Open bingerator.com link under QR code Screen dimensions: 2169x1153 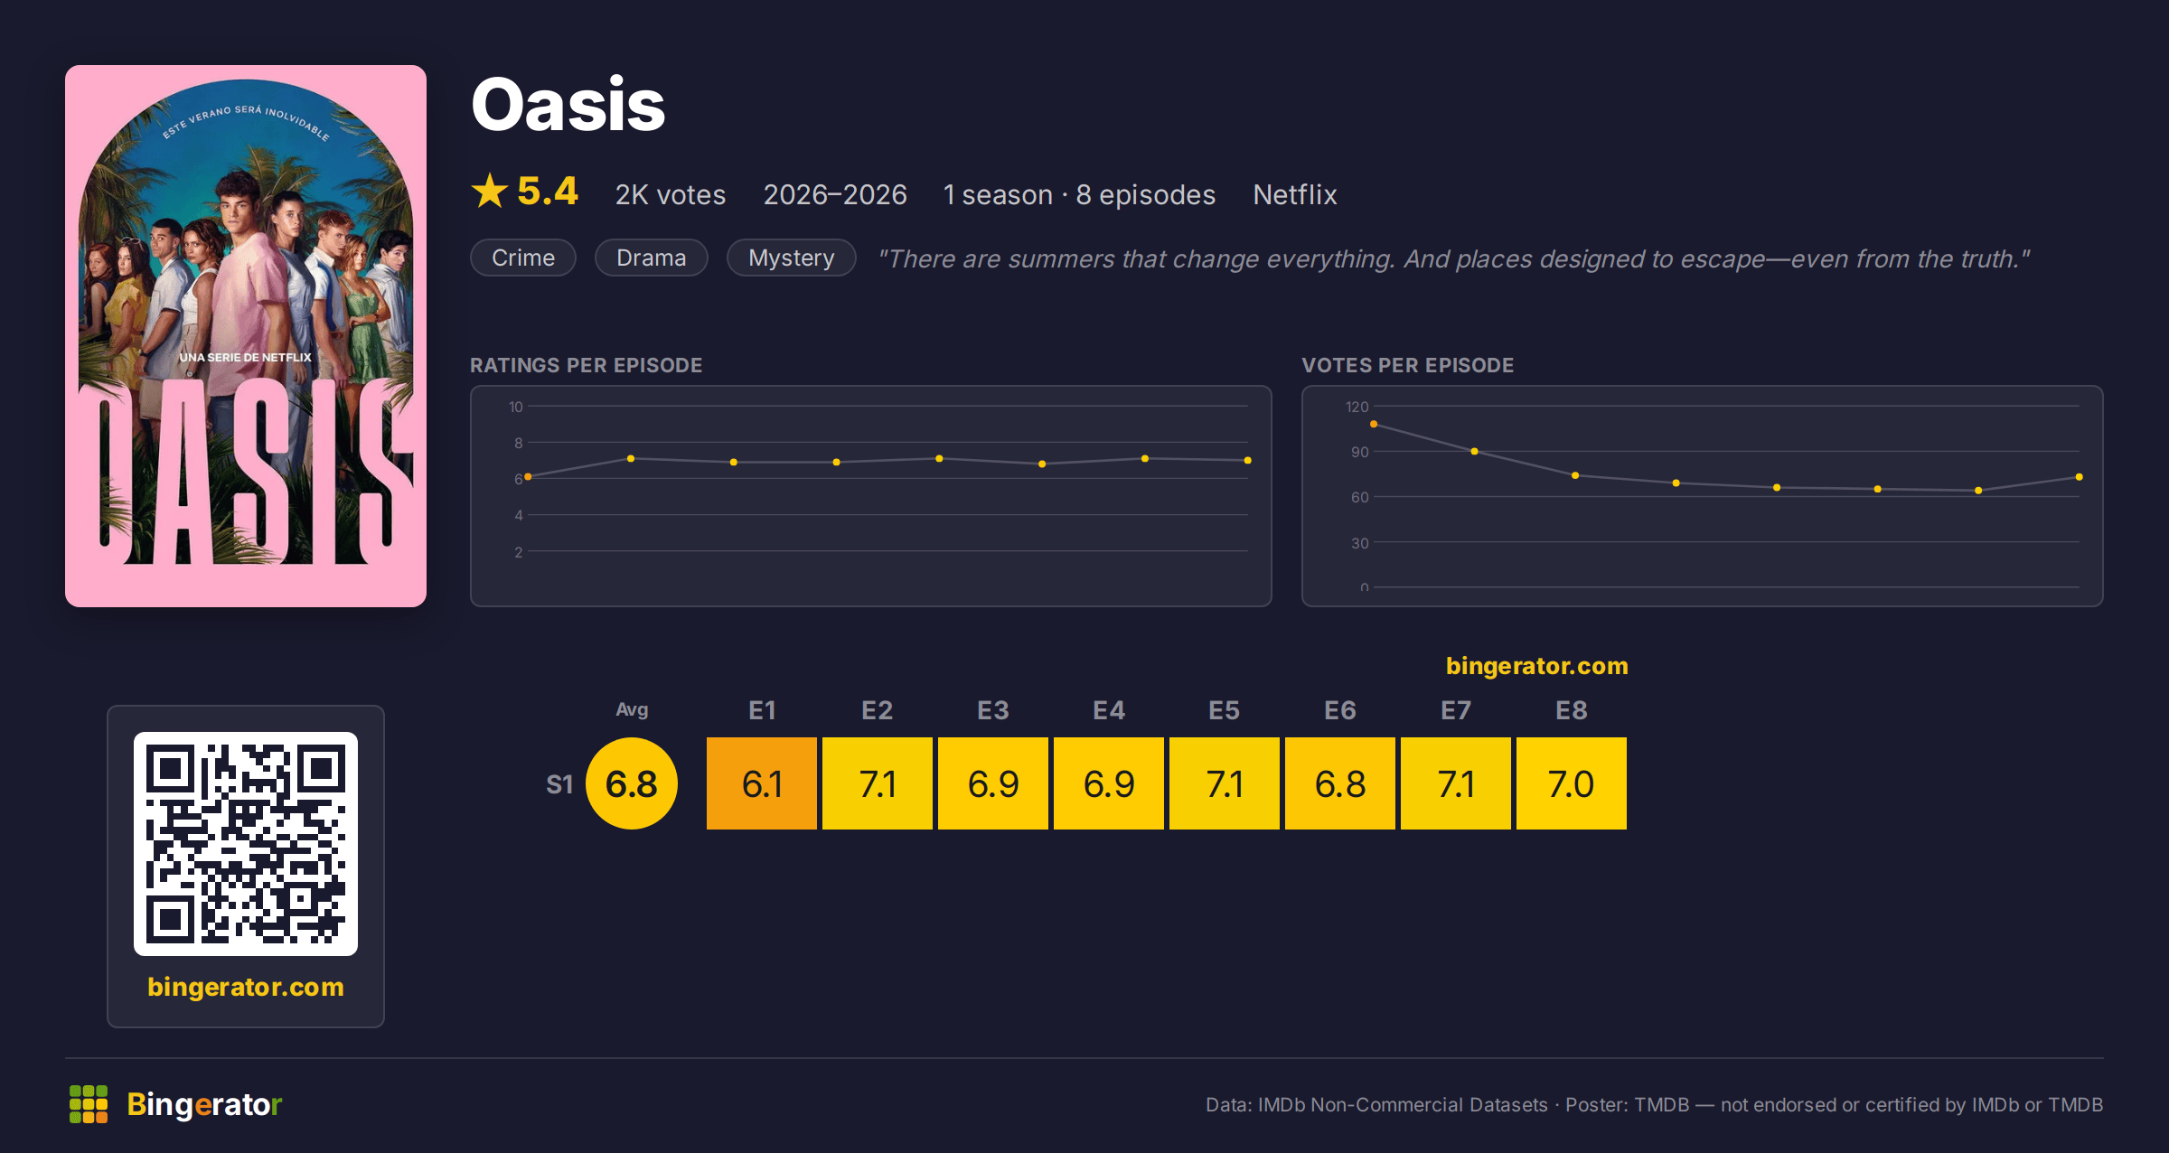click(x=246, y=987)
